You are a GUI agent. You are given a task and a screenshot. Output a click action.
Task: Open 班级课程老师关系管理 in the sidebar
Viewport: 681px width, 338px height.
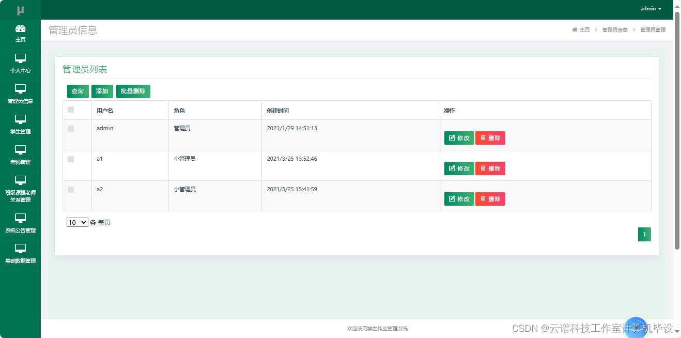[20, 189]
